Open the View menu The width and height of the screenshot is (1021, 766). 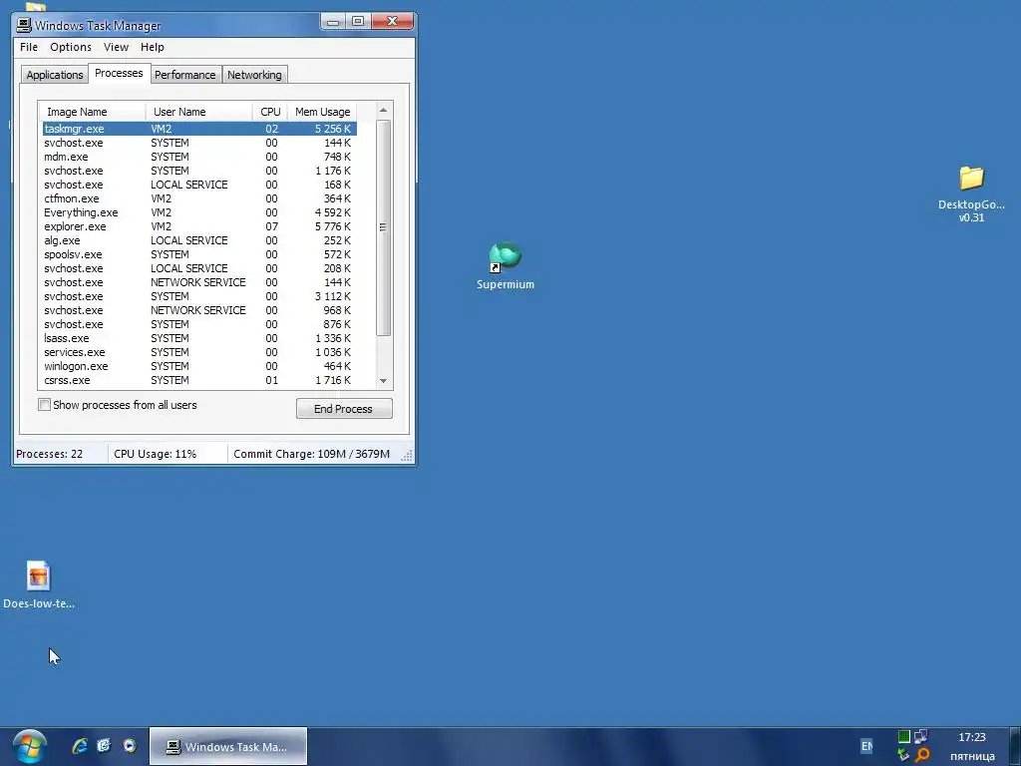(x=116, y=47)
